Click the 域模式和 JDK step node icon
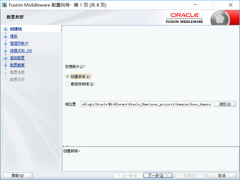The height and width of the screenshot is (180, 240). (6, 51)
